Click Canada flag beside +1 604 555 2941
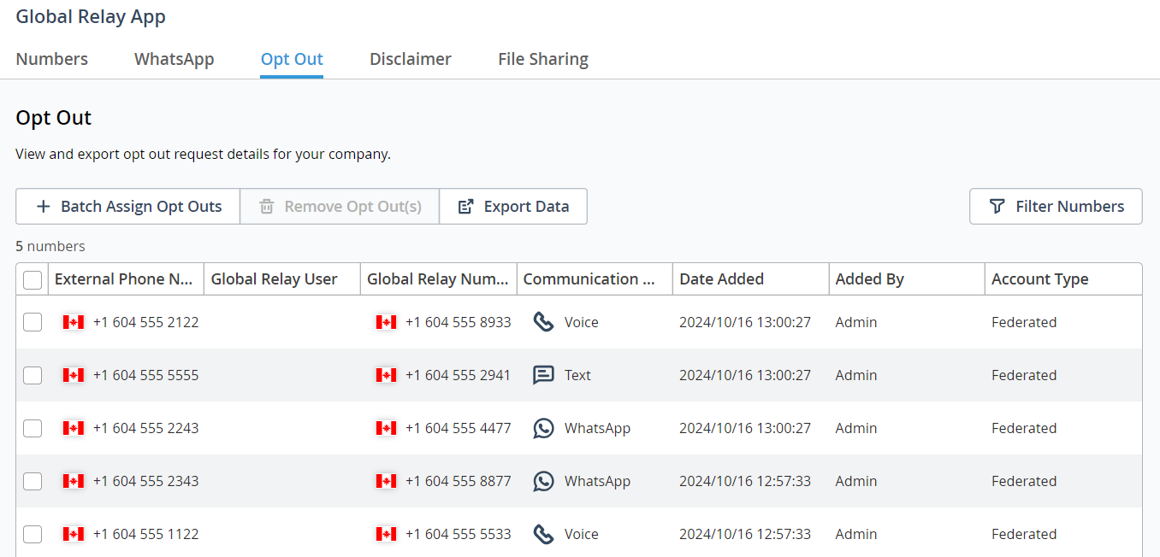The image size is (1160, 557). 386,375
